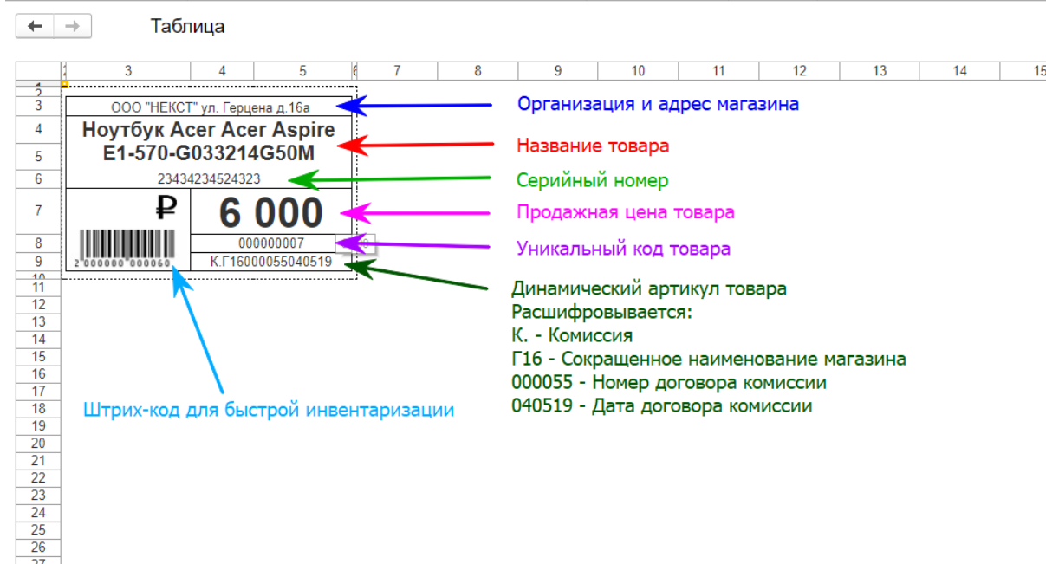The height and width of the screenshot is (564, 1046).
Task: Select row header 13
Action: (39, 321)
